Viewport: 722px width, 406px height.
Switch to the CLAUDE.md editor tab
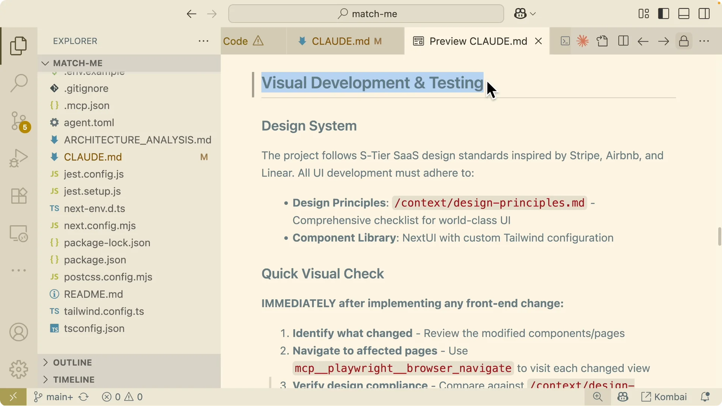tap(345, 41)
